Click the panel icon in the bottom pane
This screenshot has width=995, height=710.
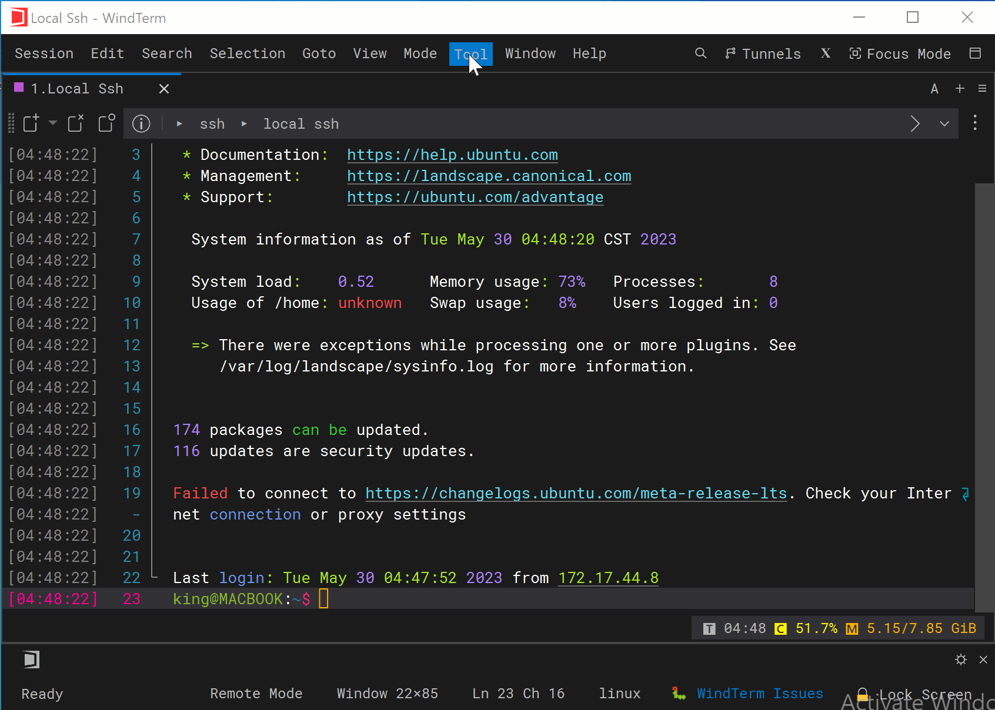click(x=31, y=659)
